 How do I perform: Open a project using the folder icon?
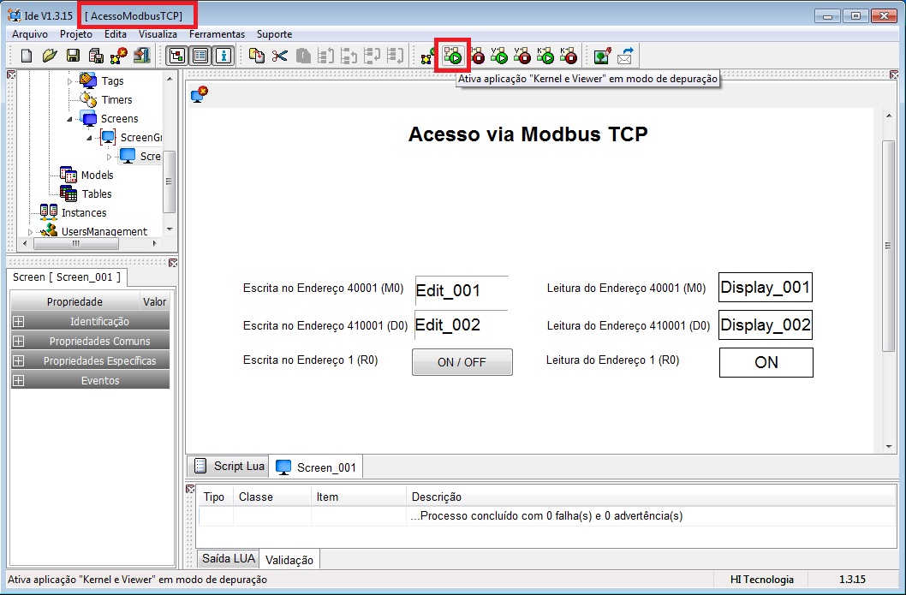[50, 56]
